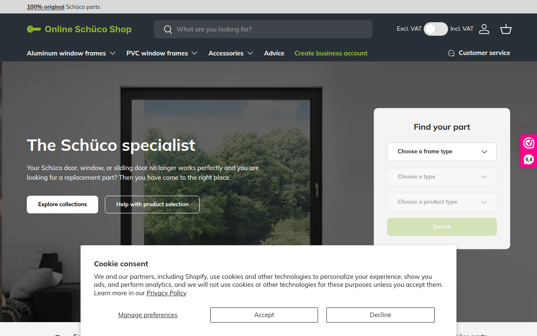
Task: Click Help with product selection button
Action: pos(152,205)
